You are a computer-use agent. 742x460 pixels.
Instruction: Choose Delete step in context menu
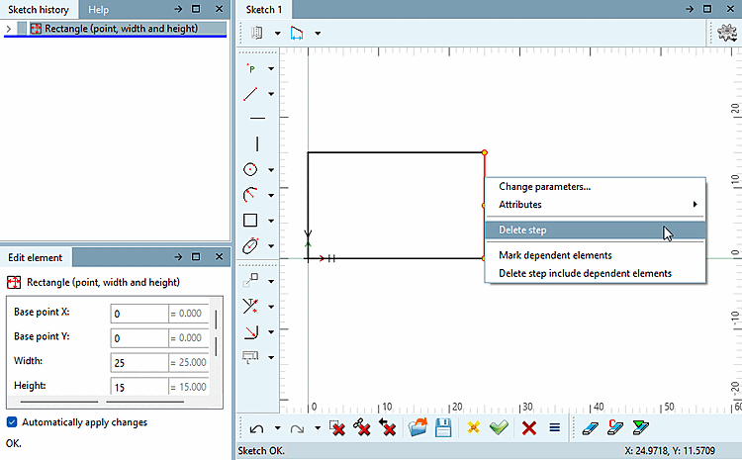596,230
